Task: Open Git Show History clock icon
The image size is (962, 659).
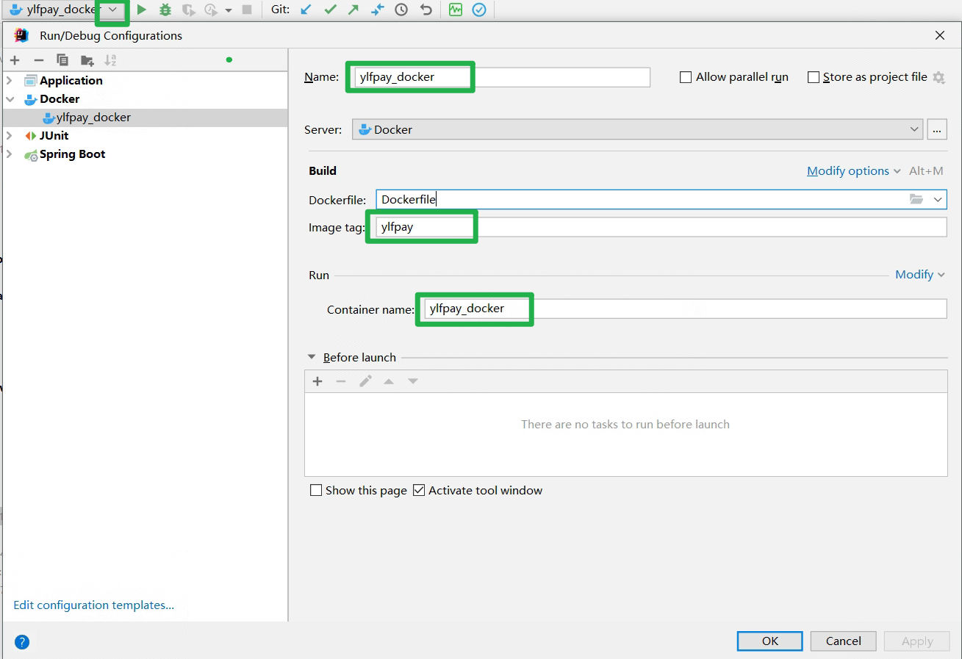Action: tap(401, 10)
